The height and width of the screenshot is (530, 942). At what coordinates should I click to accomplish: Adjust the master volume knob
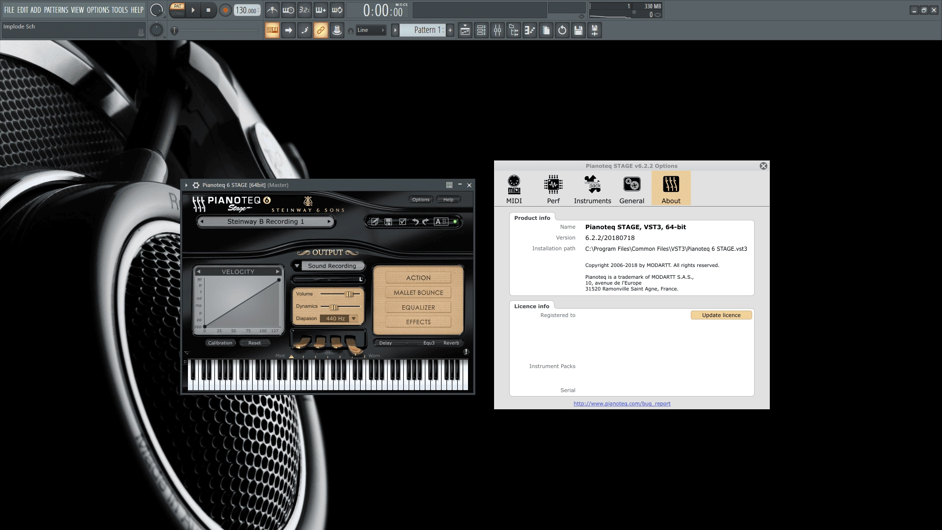click(157, 10)
